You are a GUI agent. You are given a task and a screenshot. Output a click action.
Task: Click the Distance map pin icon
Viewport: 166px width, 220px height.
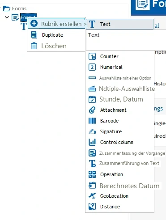[92, 207]
